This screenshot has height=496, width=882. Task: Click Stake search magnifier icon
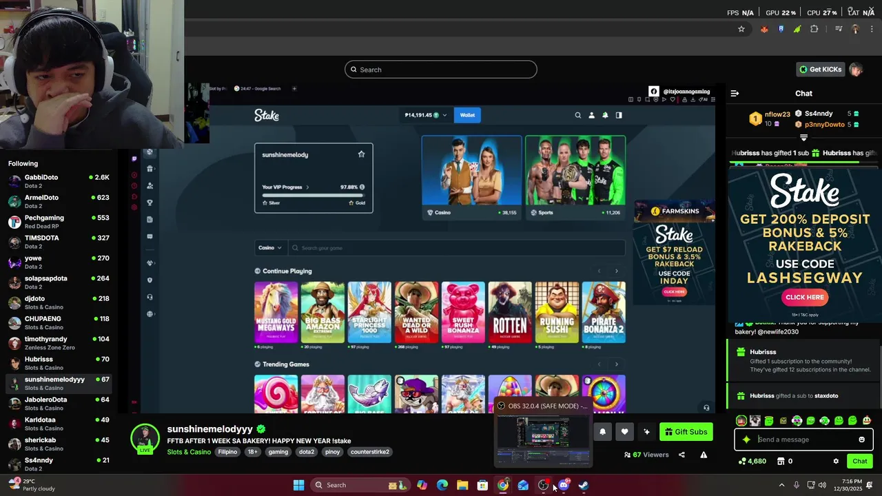pos(578,115)
